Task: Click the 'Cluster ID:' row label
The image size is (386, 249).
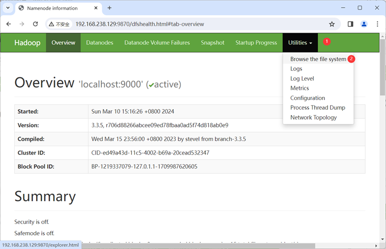Action: [31, 153]
